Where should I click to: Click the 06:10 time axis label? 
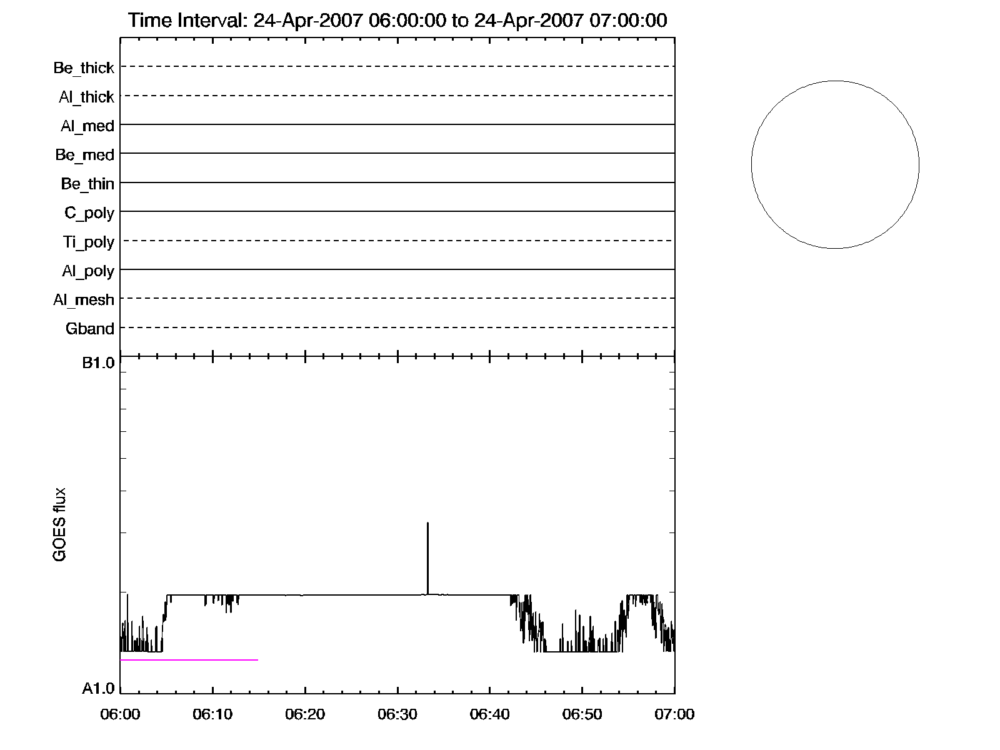click(212, 714)
